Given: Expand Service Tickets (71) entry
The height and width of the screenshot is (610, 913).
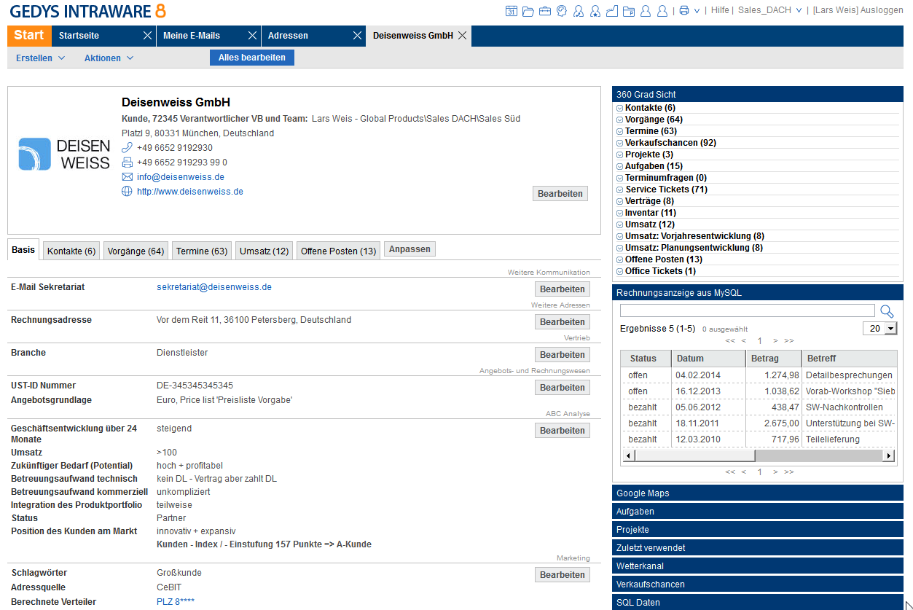Looking at the screenshot, I should [620, 189].
